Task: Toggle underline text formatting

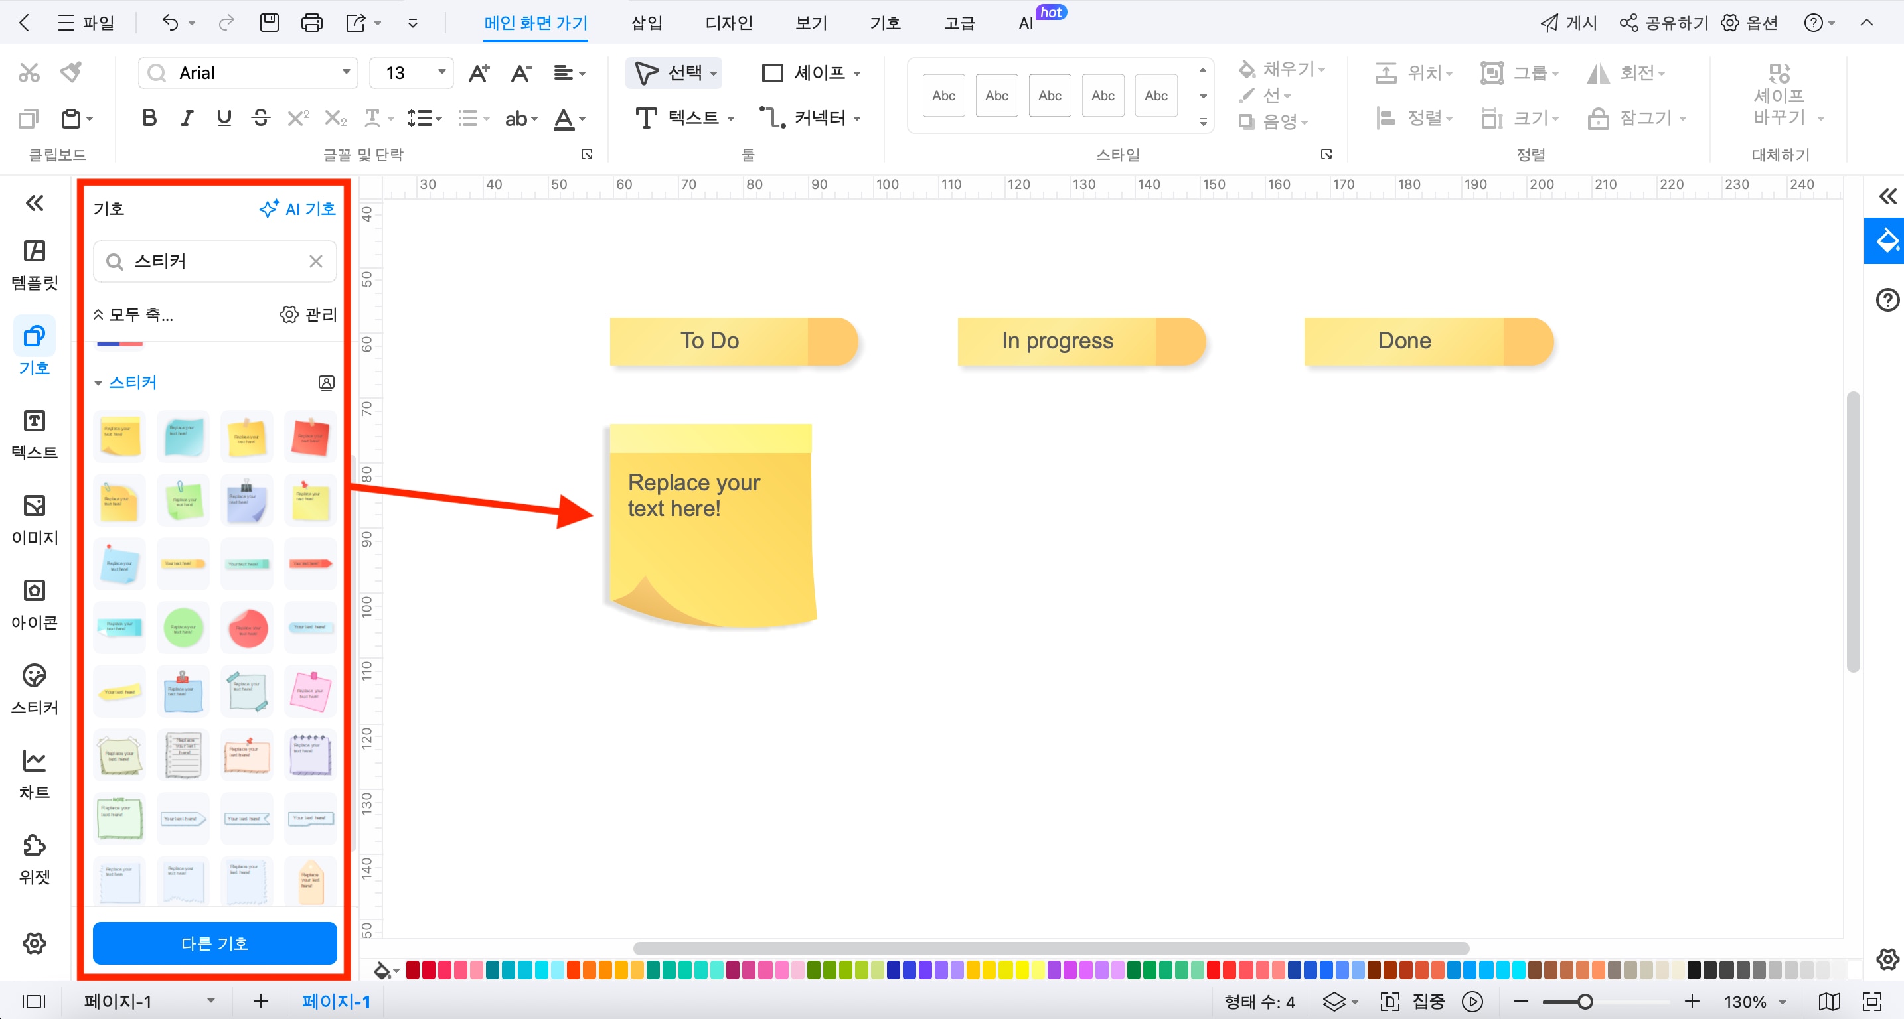Action: tap(224, 118)
